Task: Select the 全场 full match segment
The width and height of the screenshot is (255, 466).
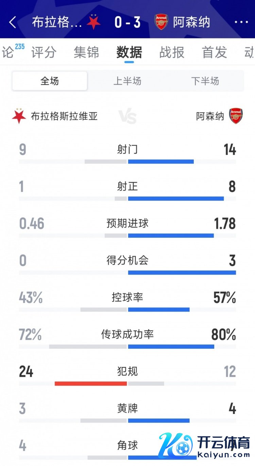Action: 50,81
